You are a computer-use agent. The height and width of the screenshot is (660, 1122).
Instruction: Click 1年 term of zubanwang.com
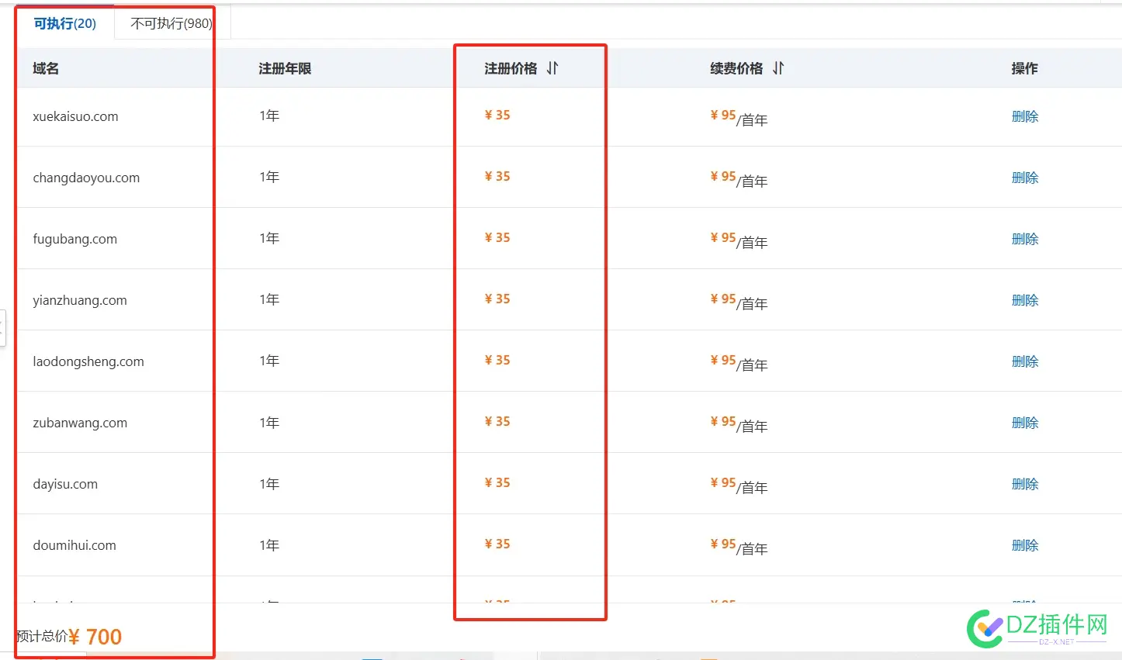click(x=269, y=423)
